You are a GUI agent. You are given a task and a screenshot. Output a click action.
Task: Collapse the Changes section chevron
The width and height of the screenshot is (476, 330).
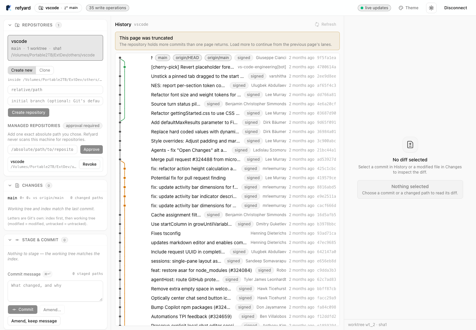pyautogui.click(x=10, y=185)
